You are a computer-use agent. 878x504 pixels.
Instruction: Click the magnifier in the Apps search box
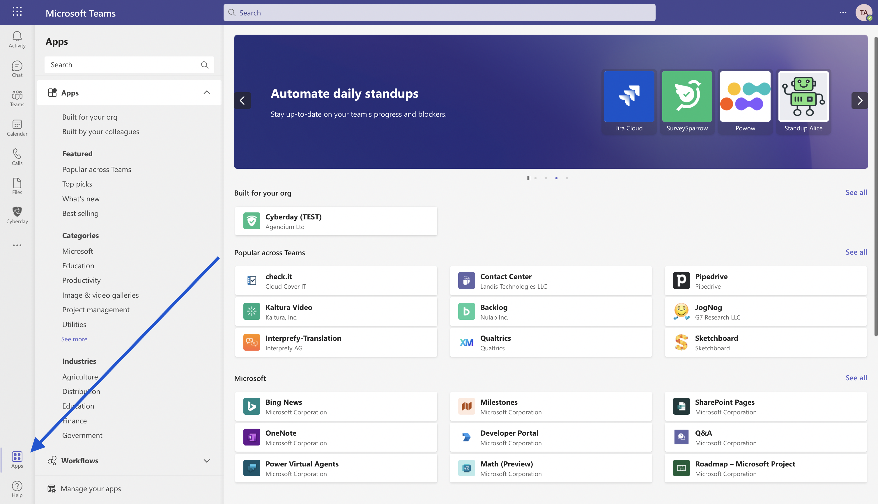[205, 65]
